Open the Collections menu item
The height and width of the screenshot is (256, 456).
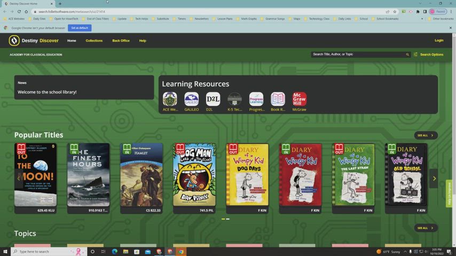94,41
